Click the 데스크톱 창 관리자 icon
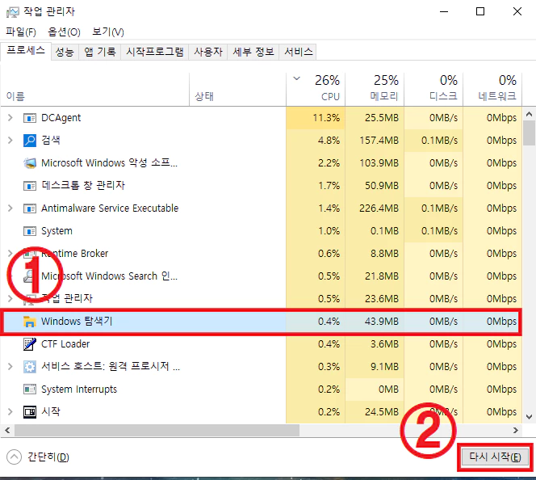The width and height of the screenshot is (536, 480). 30,186
